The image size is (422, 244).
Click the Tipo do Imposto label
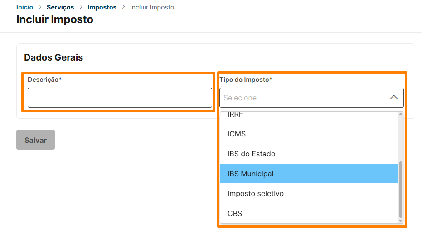[x=246, y=80]
